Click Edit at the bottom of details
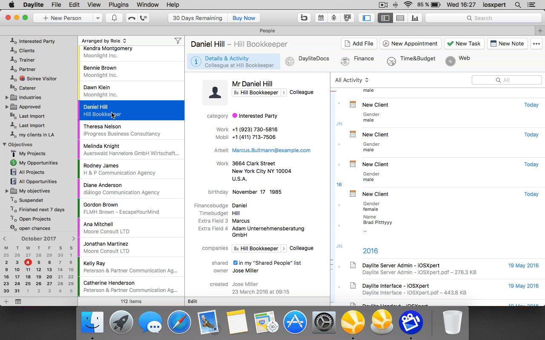545x340 pixels. pos(192,301)
